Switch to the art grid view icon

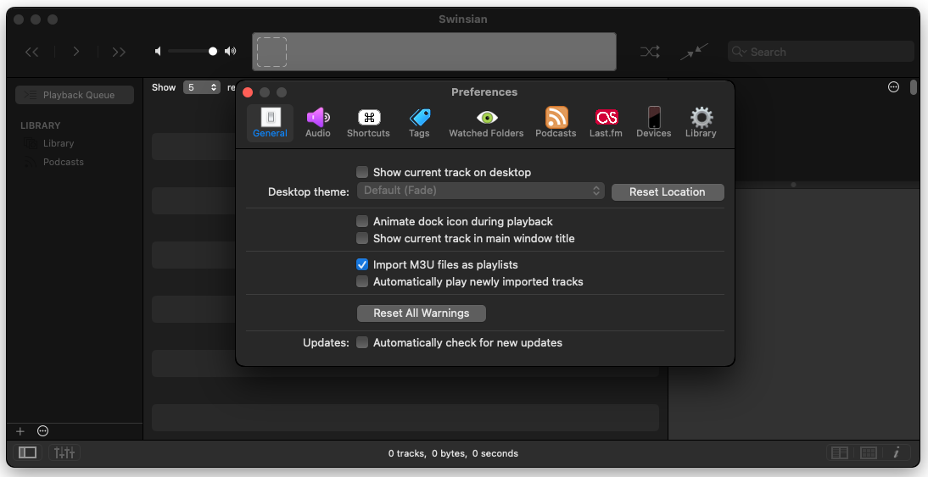(x=869, y=452)
